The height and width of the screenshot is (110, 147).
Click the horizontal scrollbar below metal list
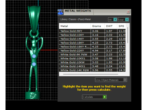(x=91, y=74)
